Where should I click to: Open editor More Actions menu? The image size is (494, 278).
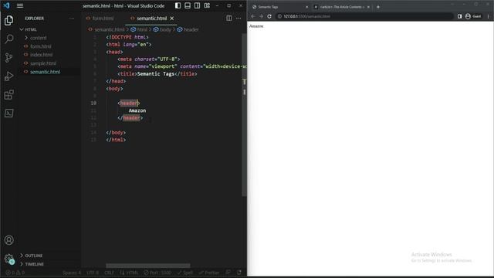tap(239, 19)
